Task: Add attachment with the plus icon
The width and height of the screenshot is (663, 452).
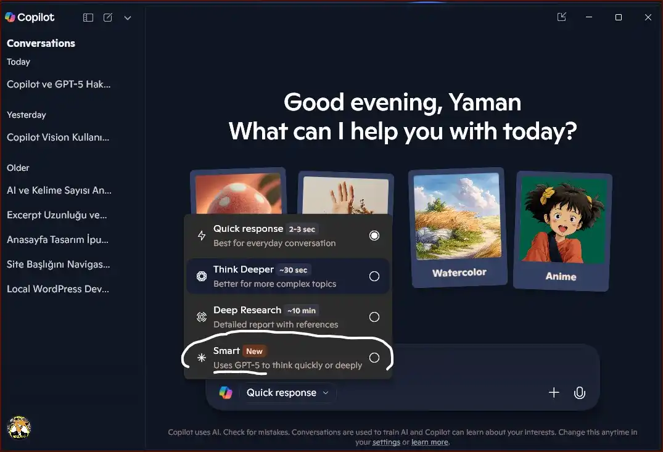Action: coord(554,392)
